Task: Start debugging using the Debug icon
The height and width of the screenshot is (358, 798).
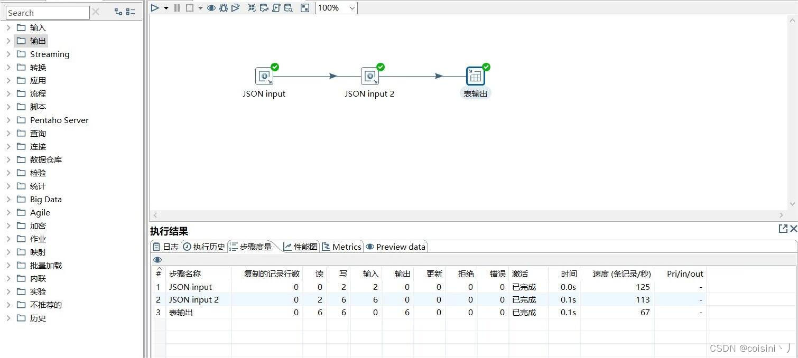Action: click(x=224, y=7)
